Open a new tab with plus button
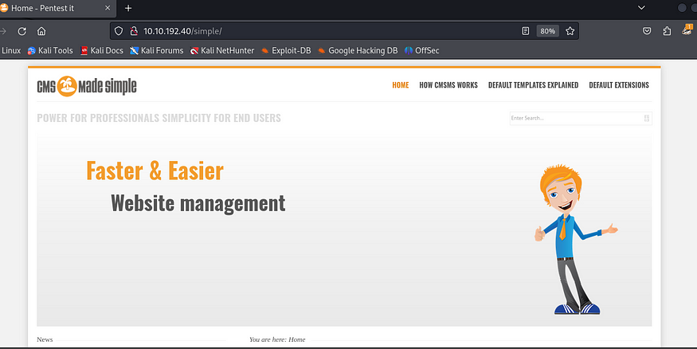 pos(128,8)
